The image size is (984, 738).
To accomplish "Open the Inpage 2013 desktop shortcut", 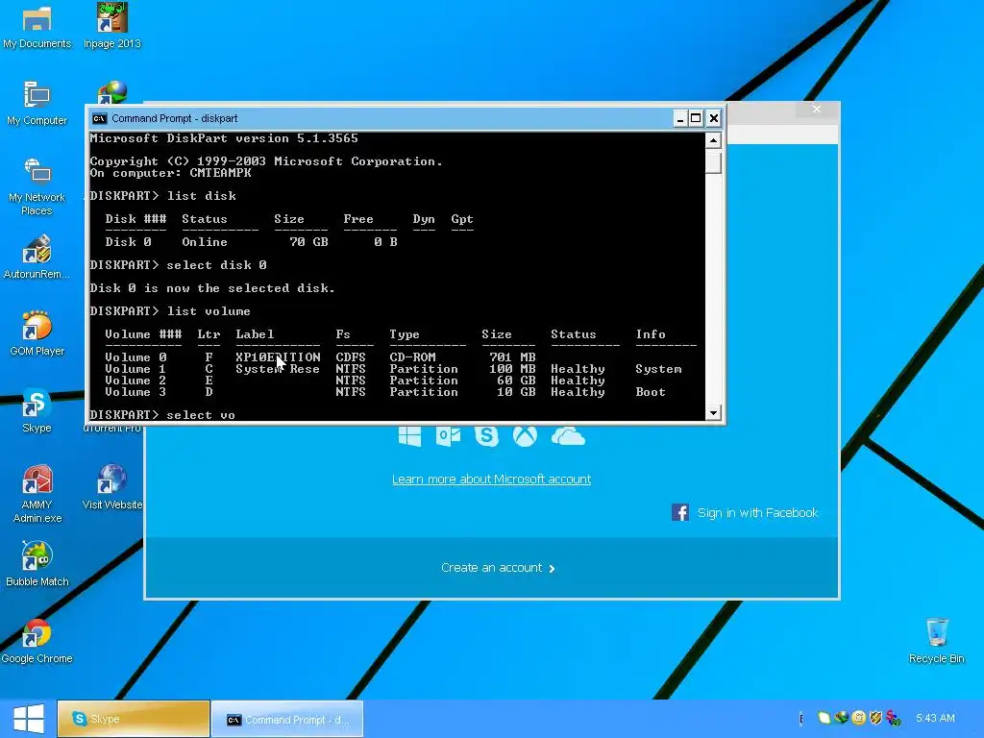I will click(x=111, y=26).
